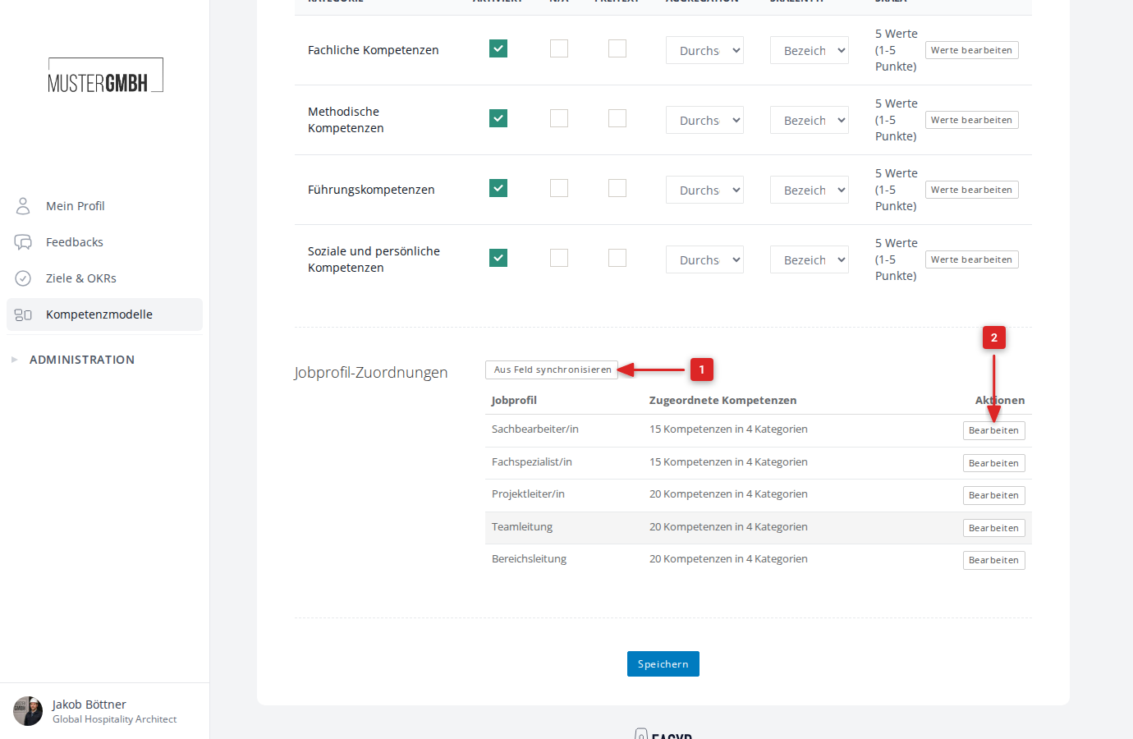The image size is (1133, 739).
Task: Open Bezeich dropdown for Soziale und persönliche Kompetenzen
Action: 810,259
